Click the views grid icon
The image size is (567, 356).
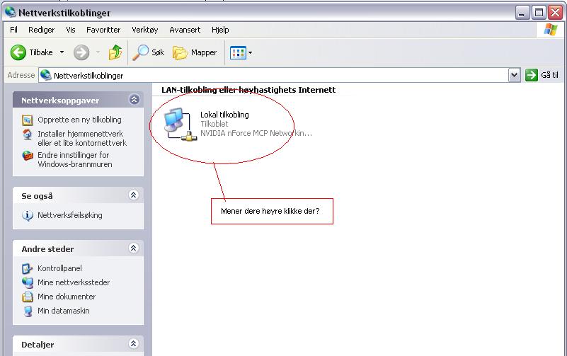pos(238,53)
